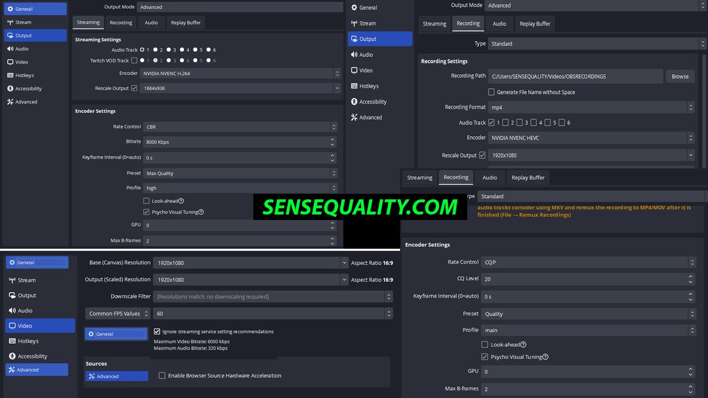Enable Look-ahead checkbox under Profile high

(x=146, y=201)
